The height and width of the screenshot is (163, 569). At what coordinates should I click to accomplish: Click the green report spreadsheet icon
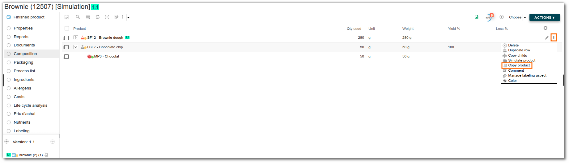click(477, 17)
